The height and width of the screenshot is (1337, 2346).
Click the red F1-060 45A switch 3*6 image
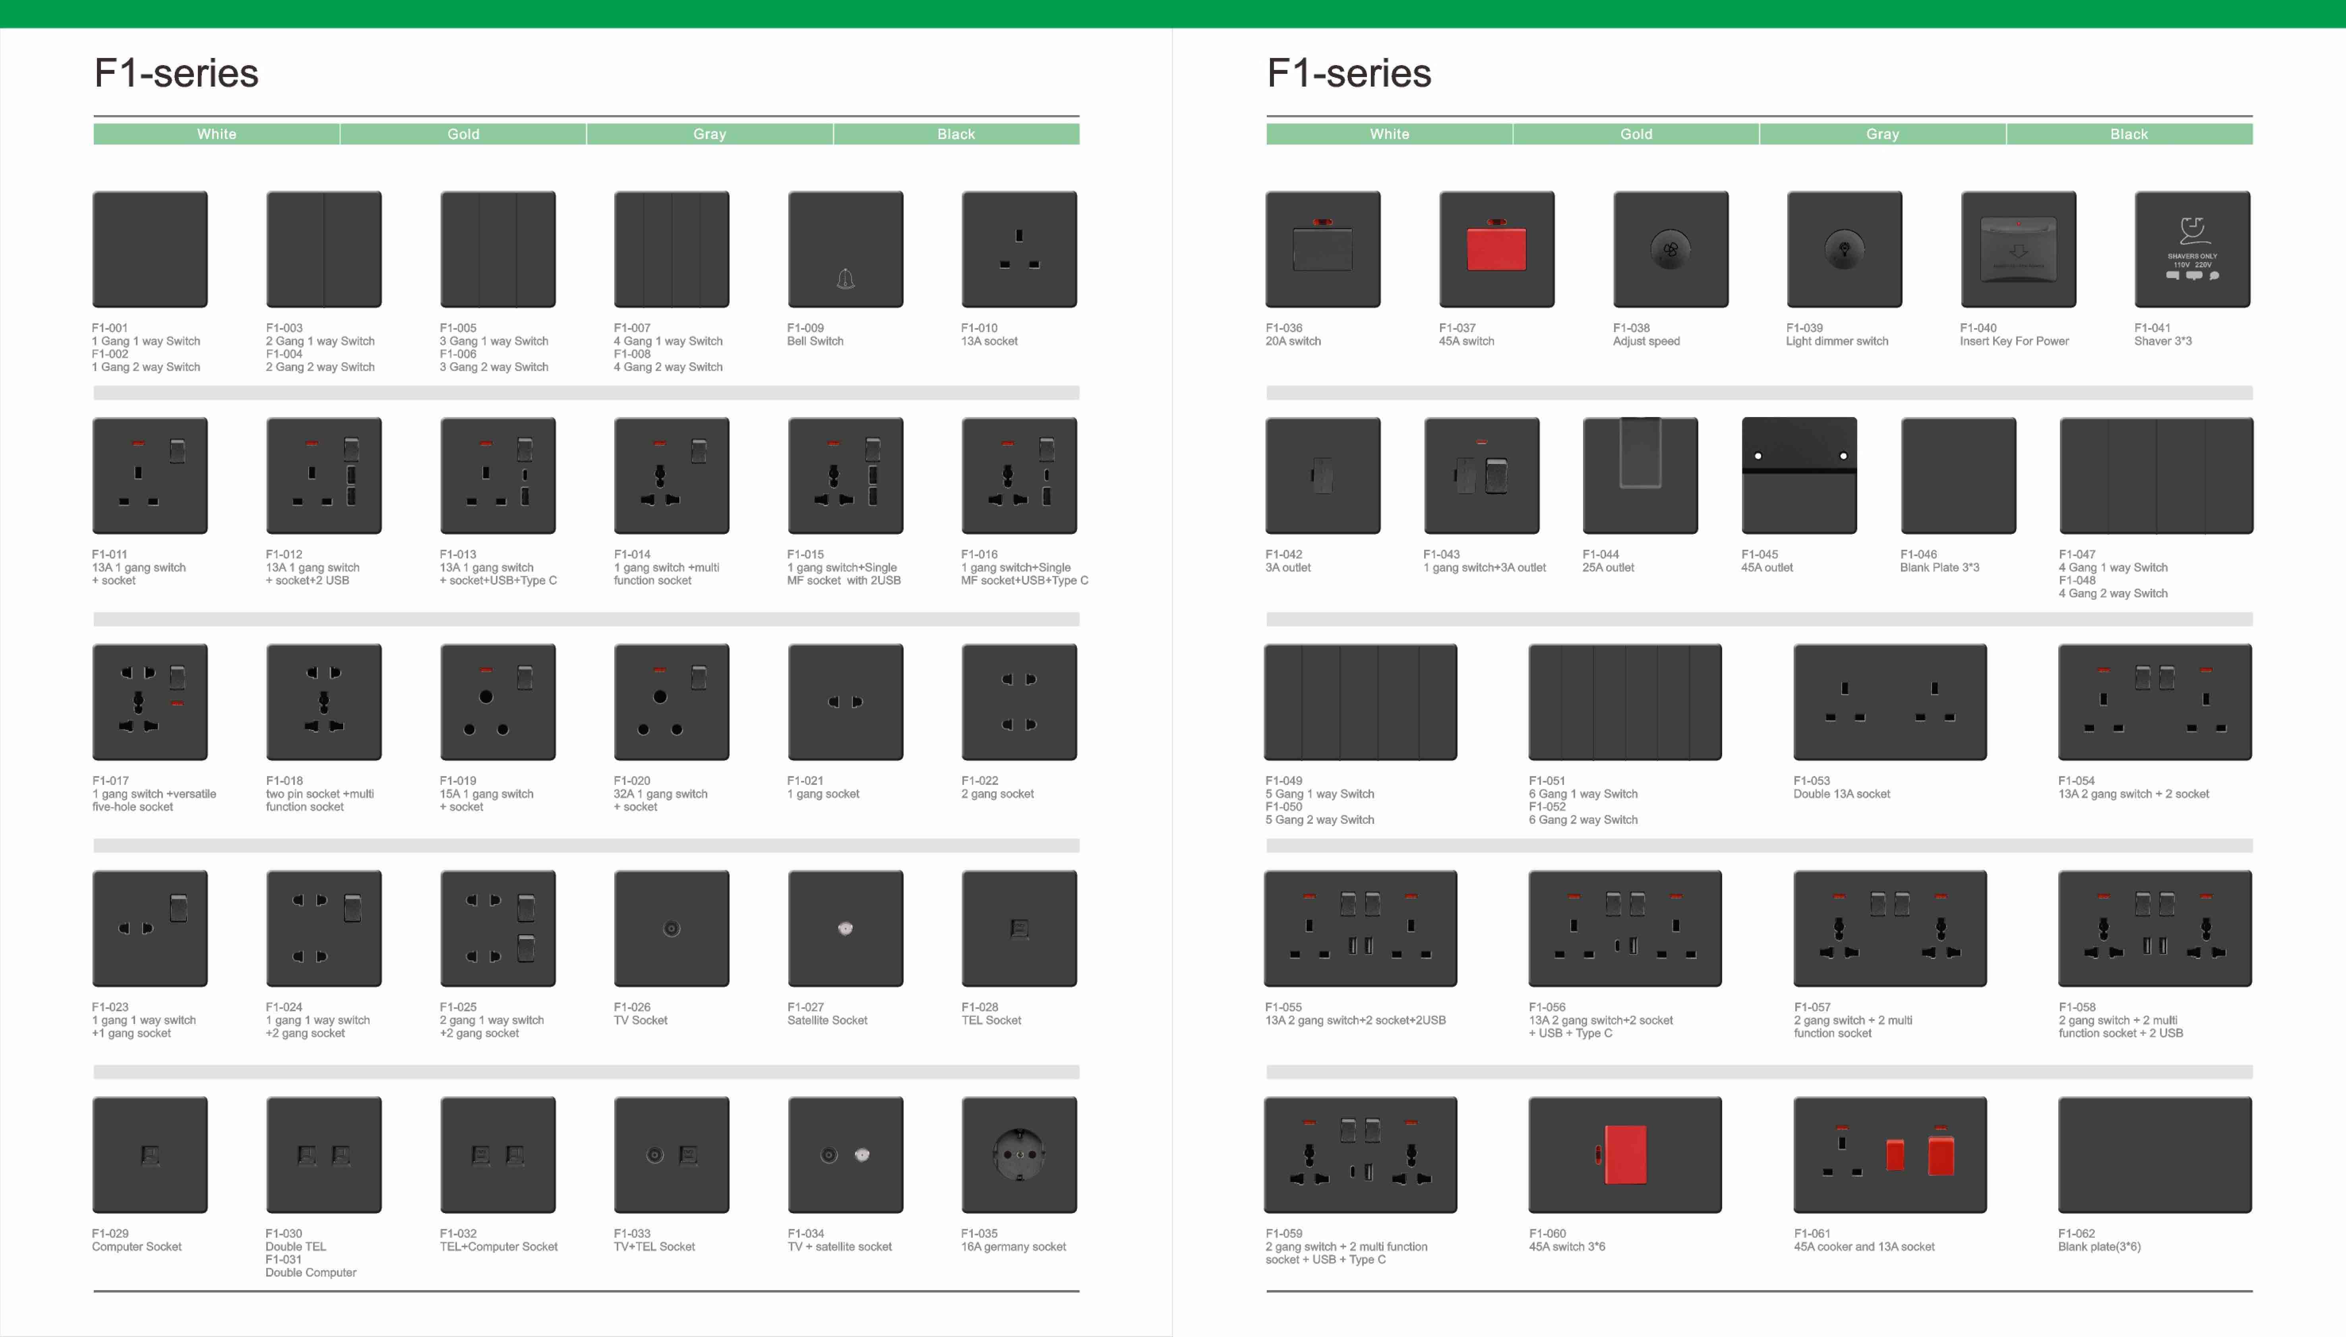(1625, 1154)
